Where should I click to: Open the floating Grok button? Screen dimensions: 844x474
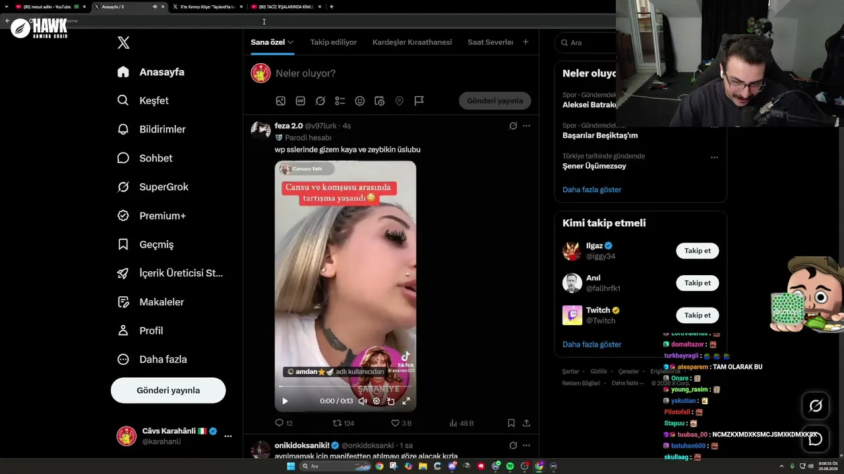(816, 406)
